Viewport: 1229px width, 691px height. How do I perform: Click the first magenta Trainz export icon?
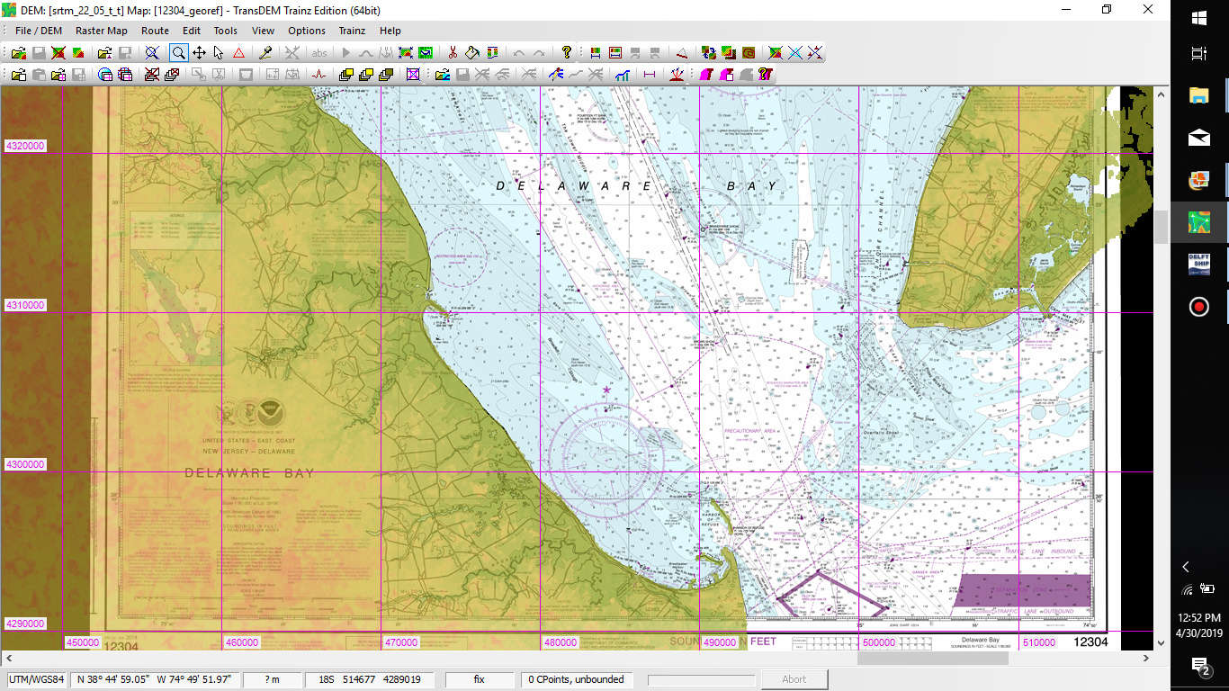pyautogui.click(x=705, y=75)
